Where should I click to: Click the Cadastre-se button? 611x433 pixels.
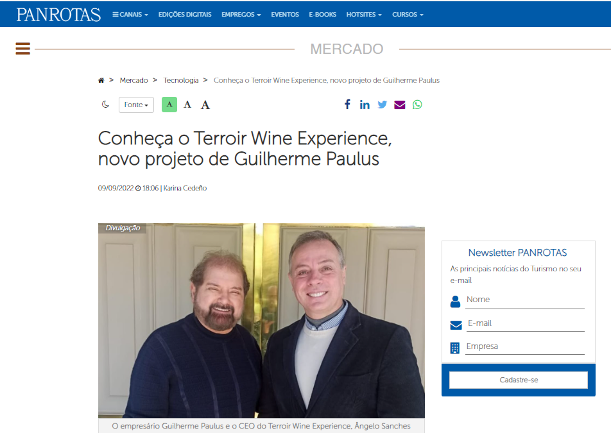tap(518, 380)
